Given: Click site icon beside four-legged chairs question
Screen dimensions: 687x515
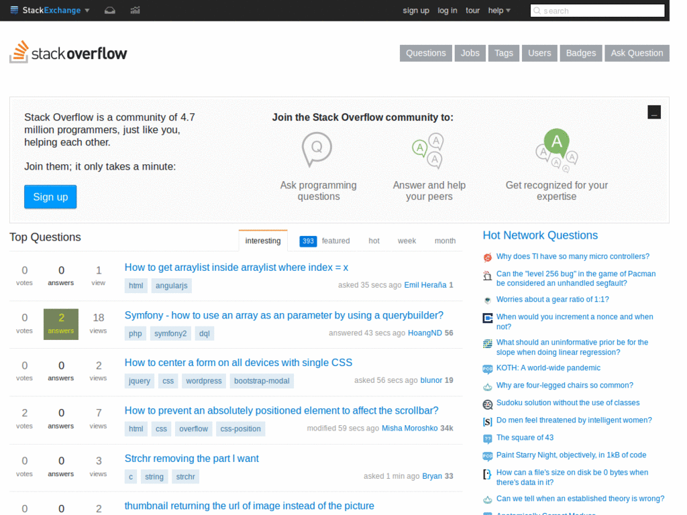Looking at the screenshot, I should tap(487, 387).
